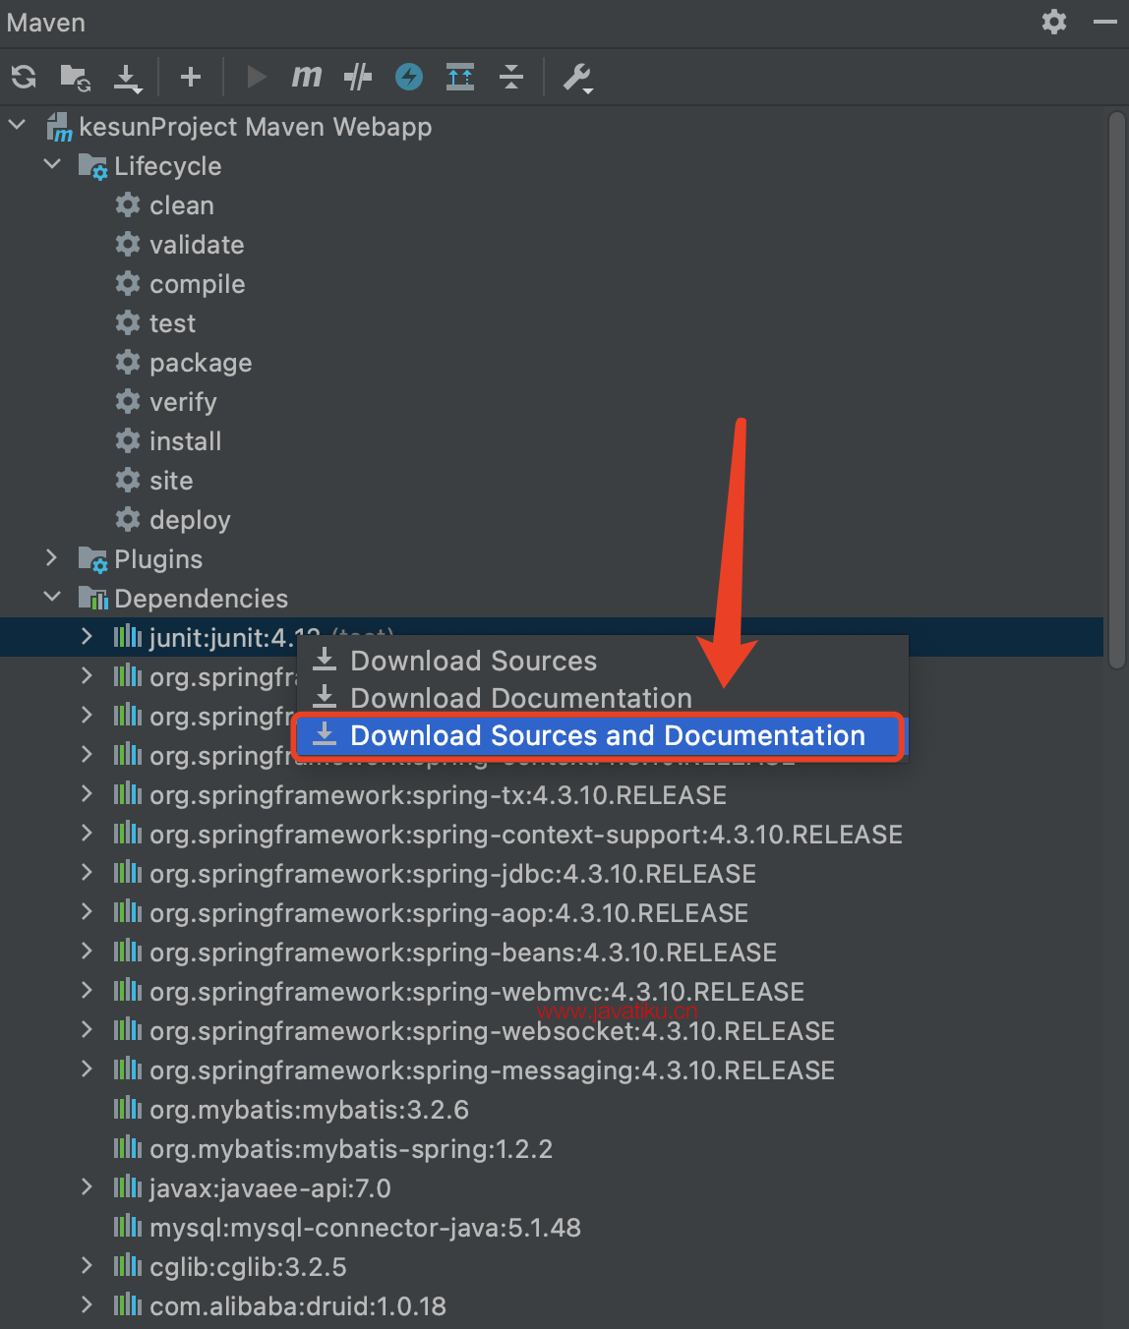
Task: Expand the javax:javaee-api:7.0 dependency
Action: click(87, 1187)
